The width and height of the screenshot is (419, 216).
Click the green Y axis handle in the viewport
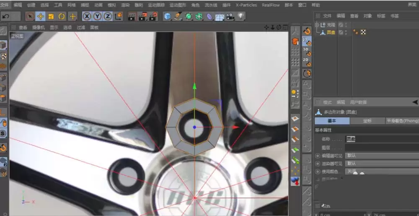coord(194,86)
